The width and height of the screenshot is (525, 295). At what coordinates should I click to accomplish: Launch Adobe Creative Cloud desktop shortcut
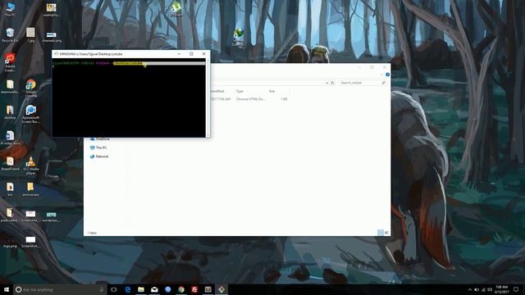(x=10, y=62)
